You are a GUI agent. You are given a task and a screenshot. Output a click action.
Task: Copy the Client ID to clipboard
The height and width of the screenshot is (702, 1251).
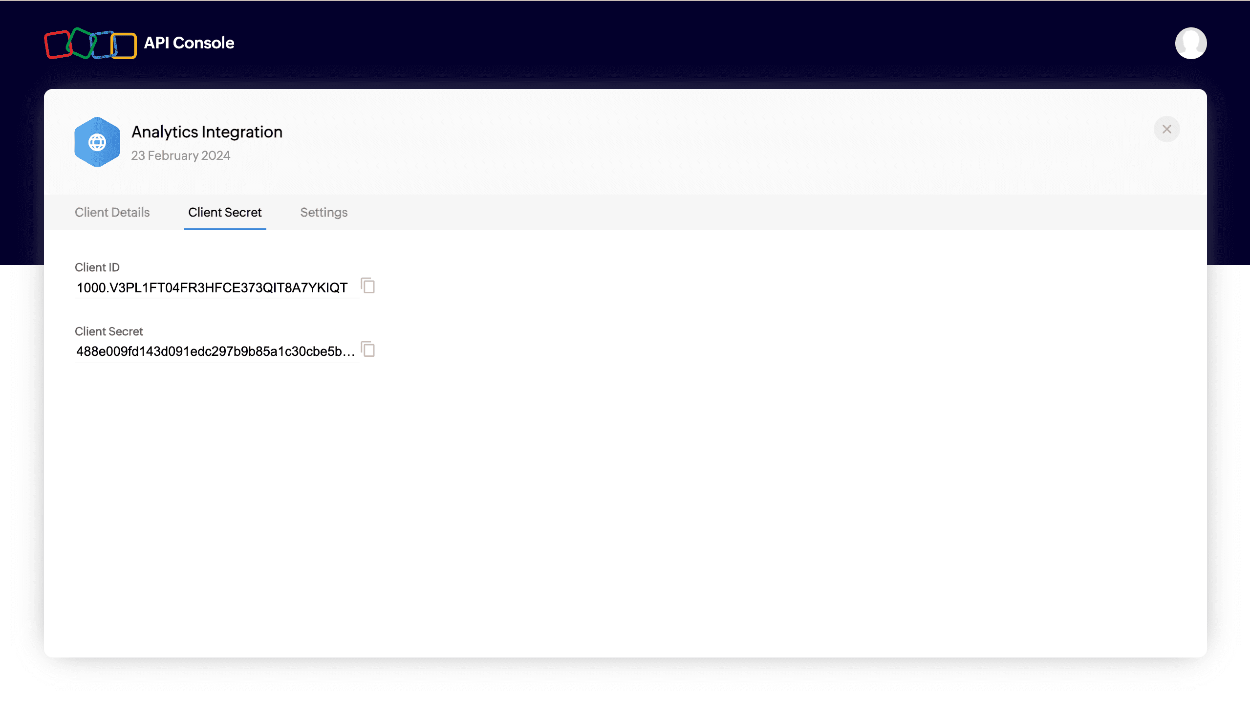tap(368, 285)
